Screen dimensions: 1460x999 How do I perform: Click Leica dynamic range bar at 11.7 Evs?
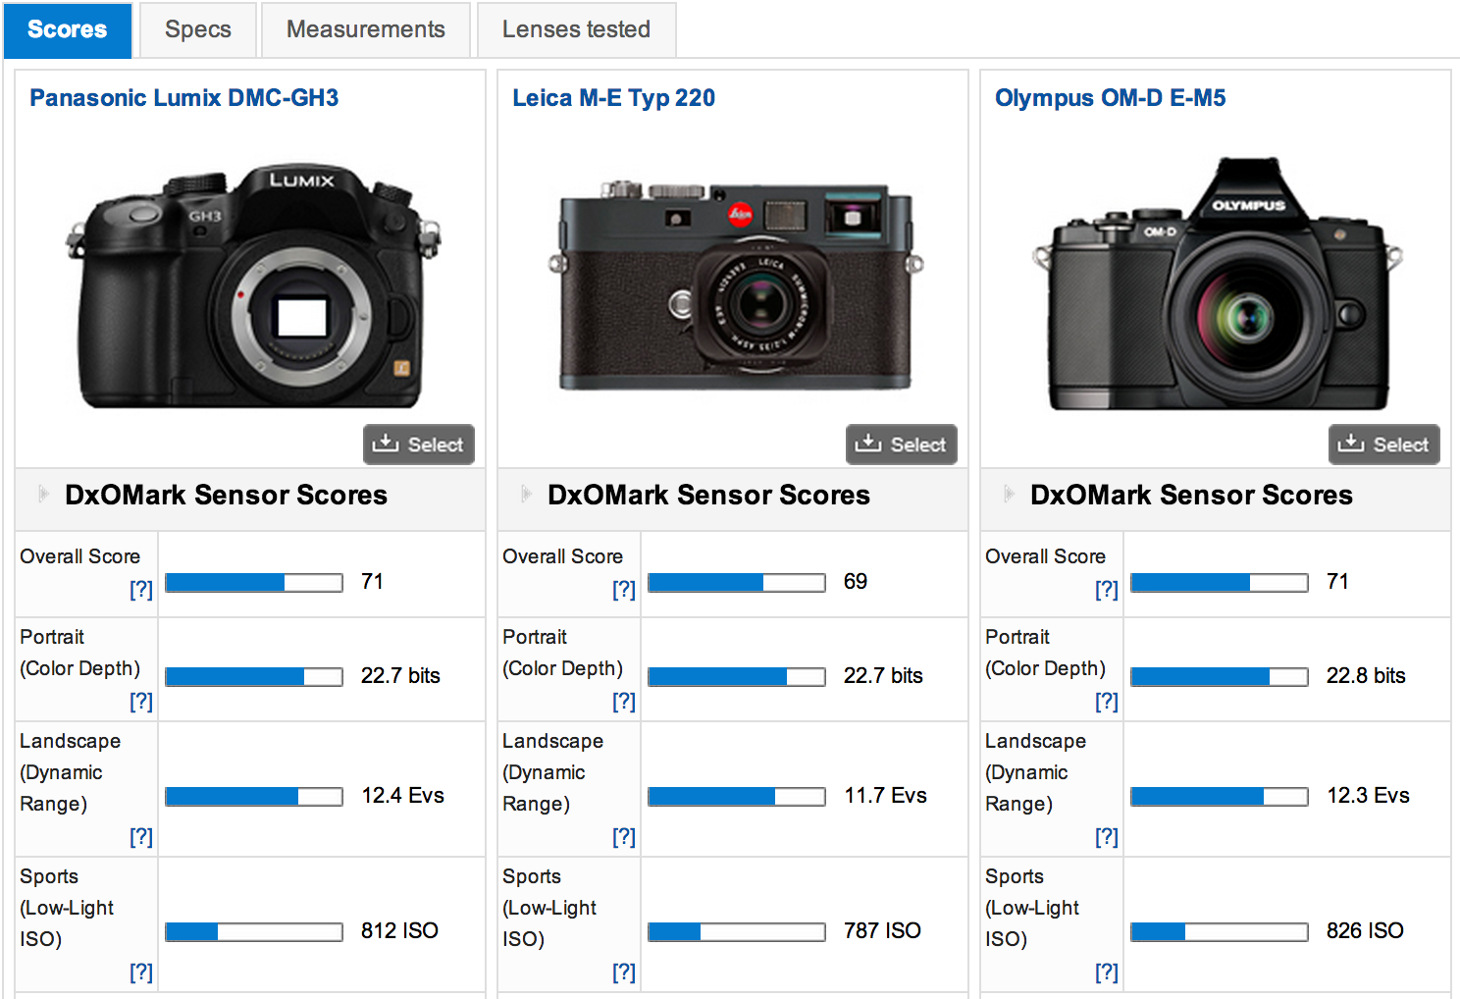[x=737, y=797]
